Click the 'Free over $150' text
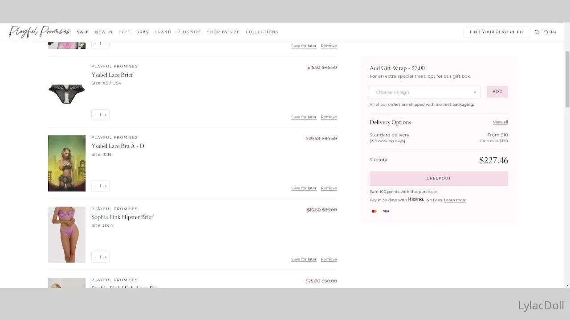The height and width of the screenshot is (320, 570). 494,141
